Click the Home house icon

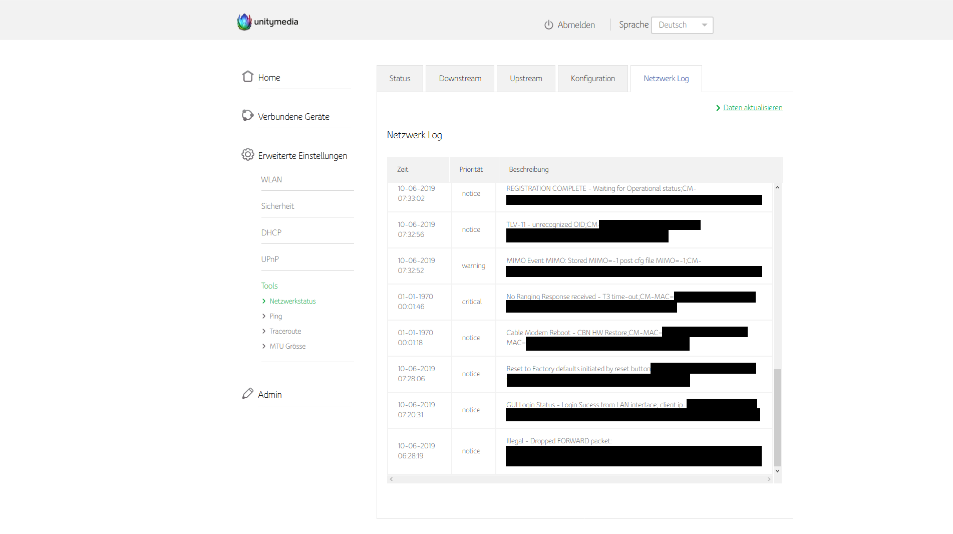click(247, 76)
